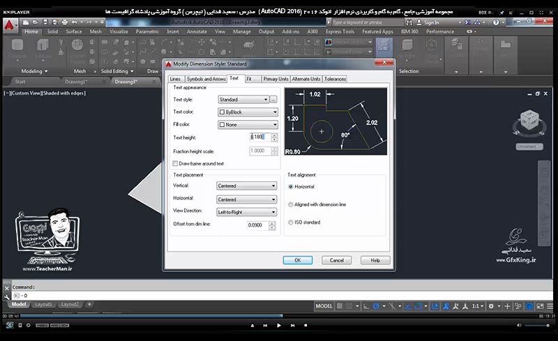
Task: Select the ISO standard alignment radio
Action: pos(291,222)
